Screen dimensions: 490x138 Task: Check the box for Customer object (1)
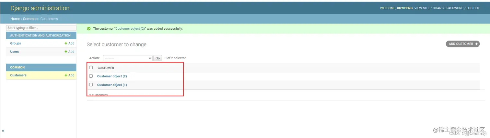click(91, 84)
